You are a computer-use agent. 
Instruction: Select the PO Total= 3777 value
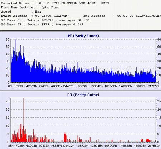(38, 24)
